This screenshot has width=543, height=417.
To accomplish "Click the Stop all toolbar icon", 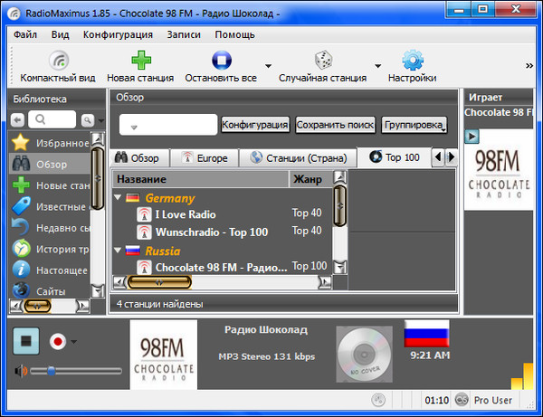I will point(221,61).
